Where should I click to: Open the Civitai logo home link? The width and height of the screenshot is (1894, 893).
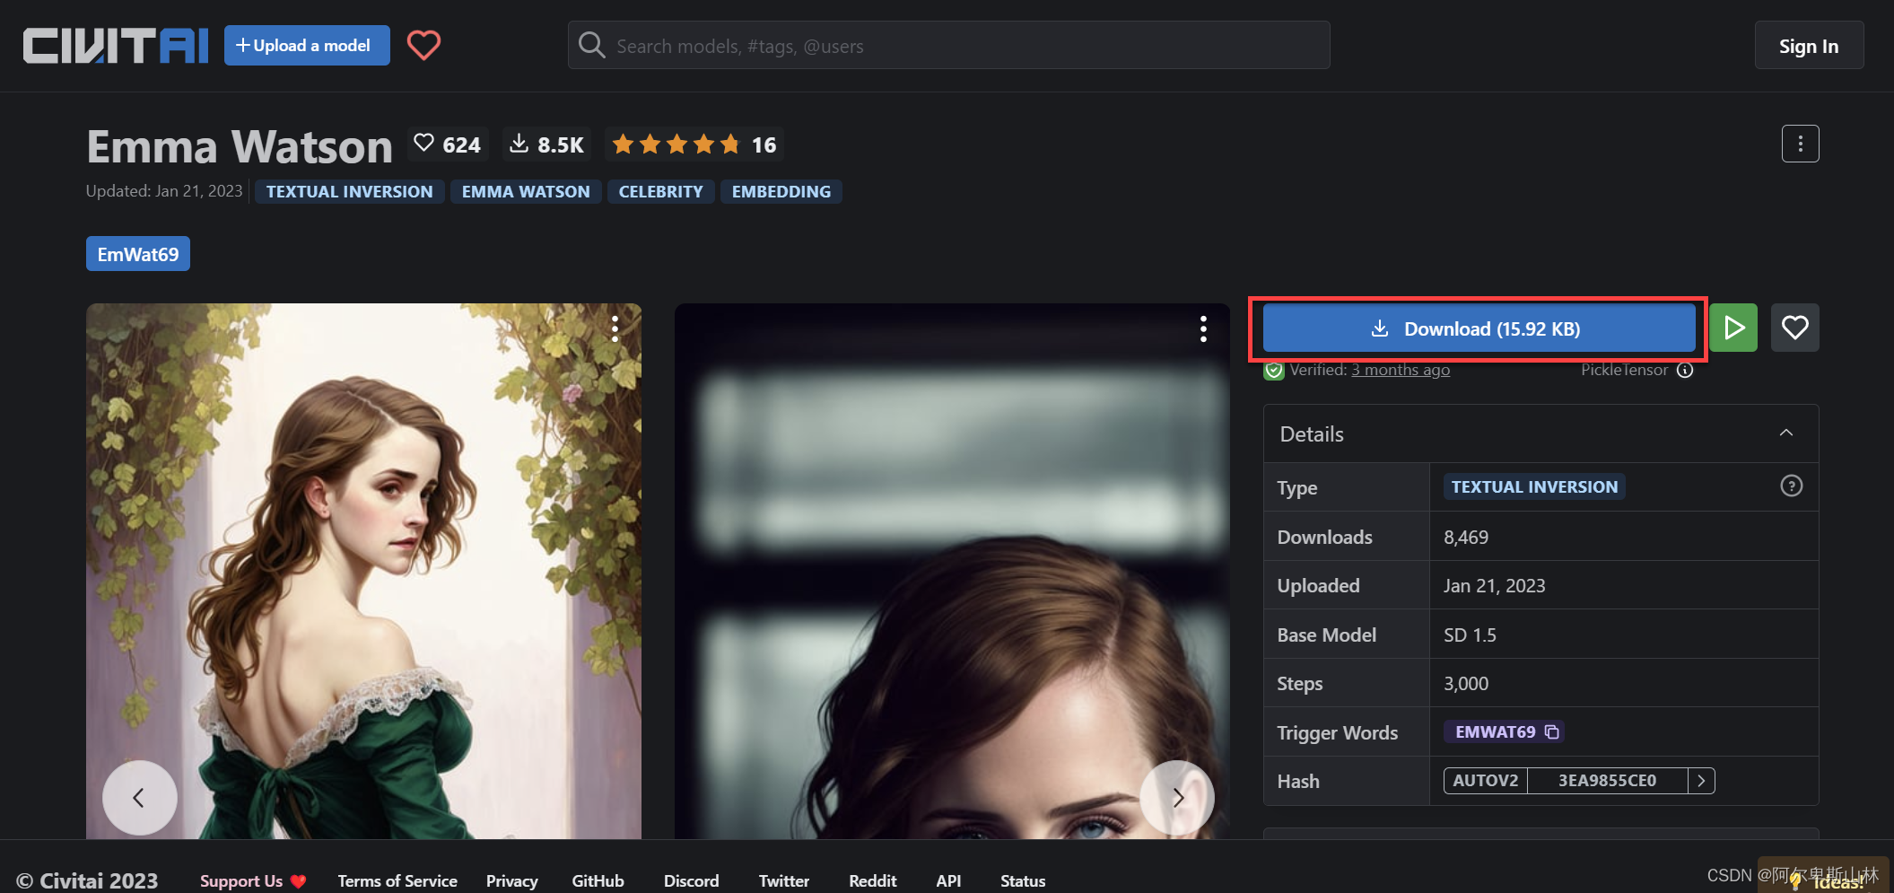point(116,46)
